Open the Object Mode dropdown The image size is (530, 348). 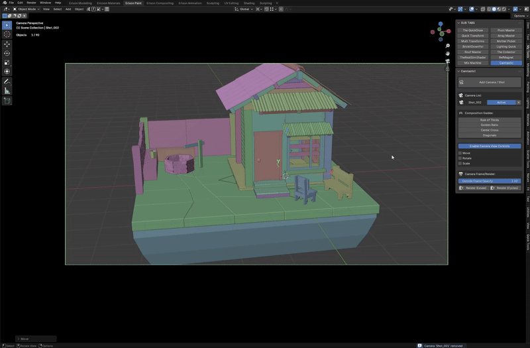(x=26, y=9)
